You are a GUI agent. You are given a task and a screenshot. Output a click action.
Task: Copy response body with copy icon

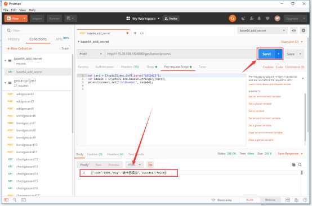tap(293, 164)
